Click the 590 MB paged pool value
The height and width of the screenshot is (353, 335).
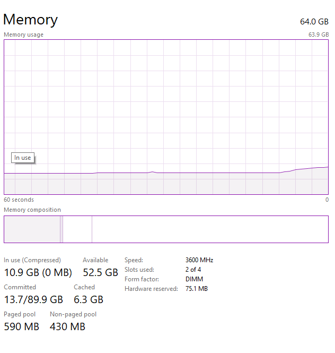pos(22,326)
